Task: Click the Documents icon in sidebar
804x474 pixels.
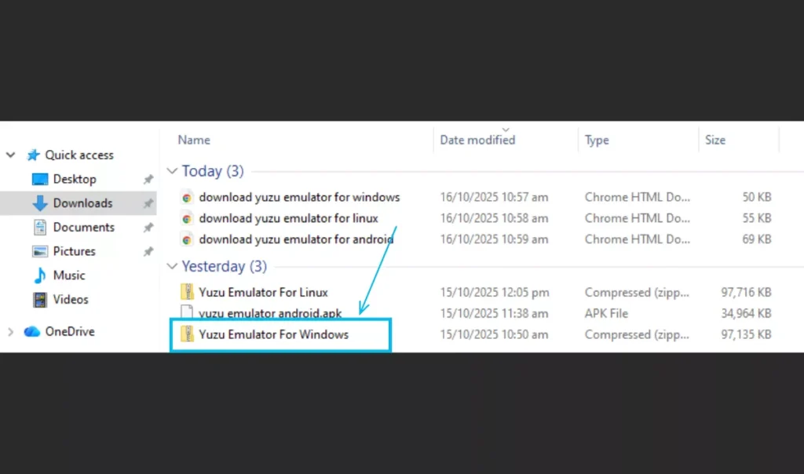Action: click(40, 228)
